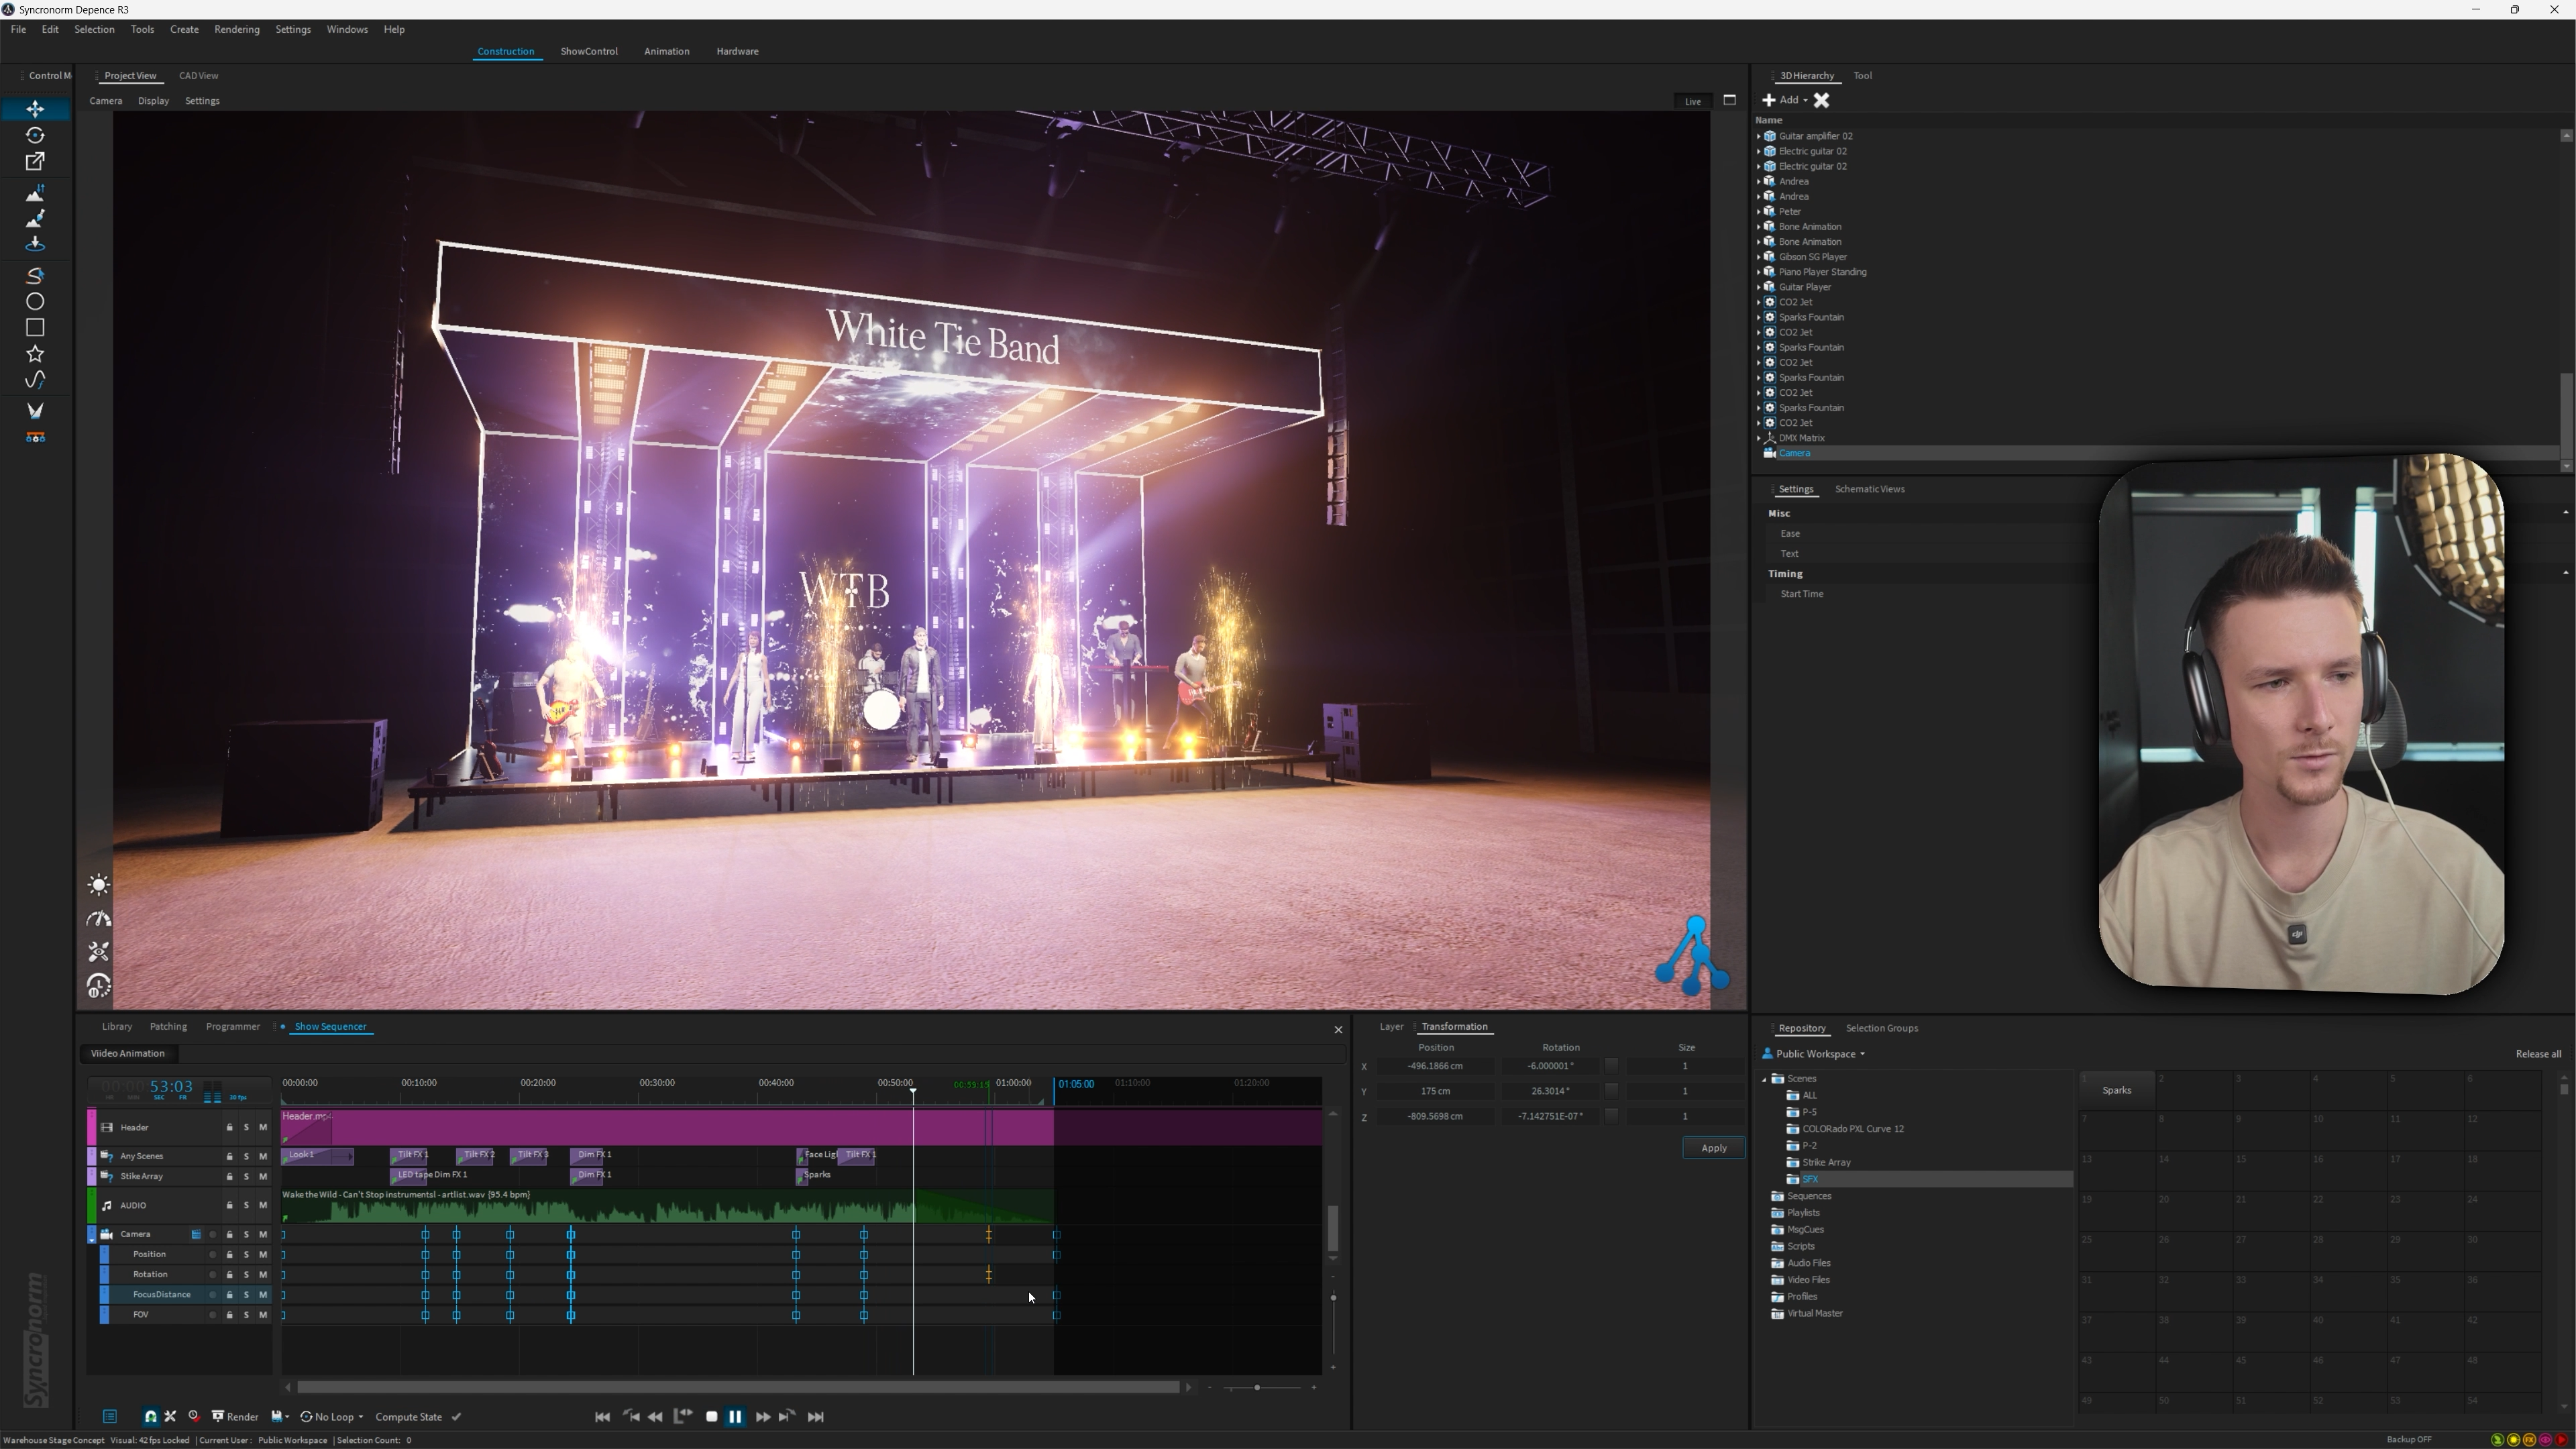Expand the Sparks Fountain hierarchy item
This screenshot has height=1449, width=2576.
[1759, 317]
